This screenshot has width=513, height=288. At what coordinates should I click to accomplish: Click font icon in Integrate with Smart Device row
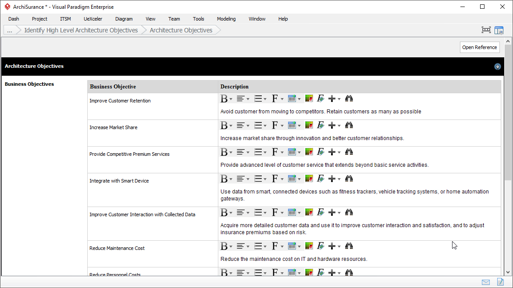pos(275,179)
